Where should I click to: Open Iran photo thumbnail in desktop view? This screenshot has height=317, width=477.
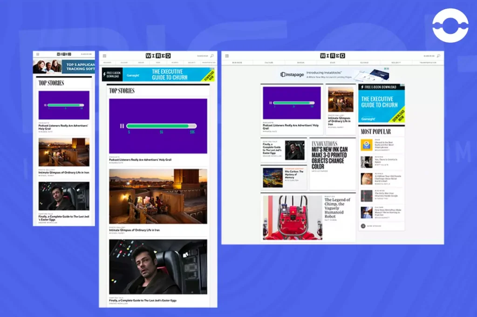[x=341, y=99]
